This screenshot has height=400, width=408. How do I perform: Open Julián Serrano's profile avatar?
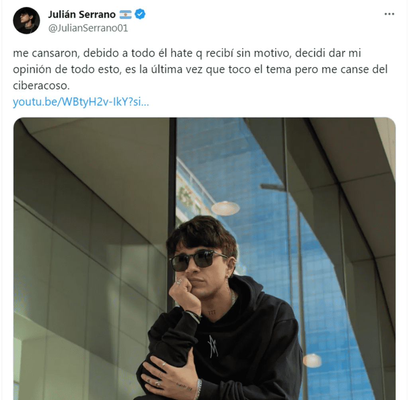click(26, 21)
